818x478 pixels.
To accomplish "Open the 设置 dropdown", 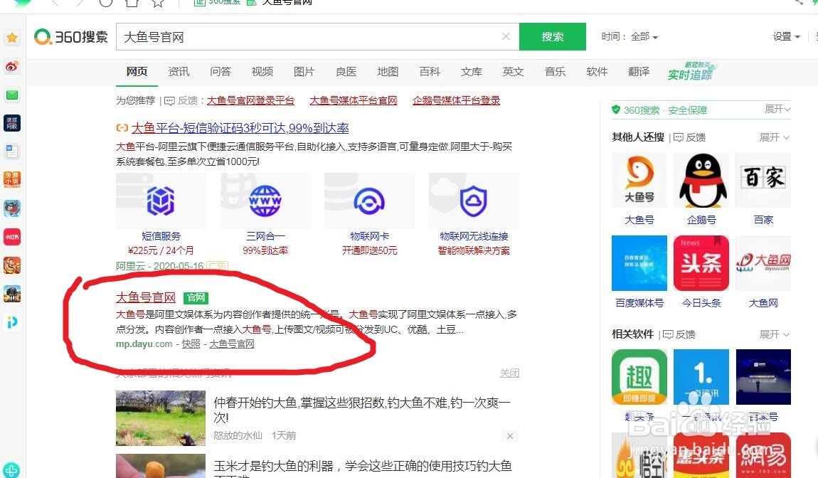I will point(786,36).
